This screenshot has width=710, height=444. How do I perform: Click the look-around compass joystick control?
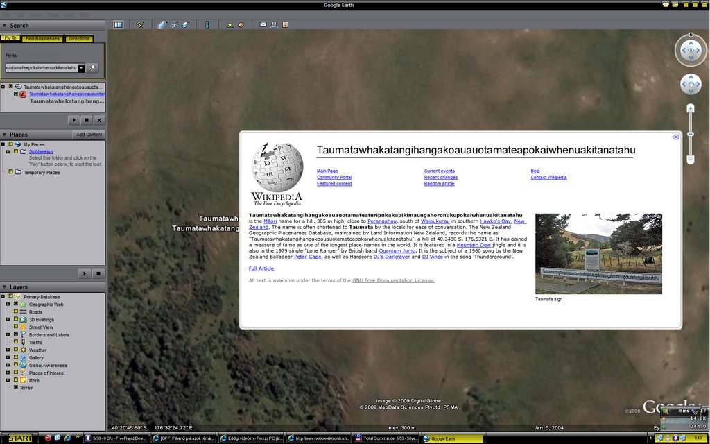pyautogui.click(x=691, y=50)
